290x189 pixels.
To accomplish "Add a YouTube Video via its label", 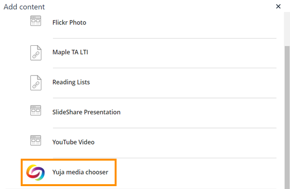I will coord(73,142).
